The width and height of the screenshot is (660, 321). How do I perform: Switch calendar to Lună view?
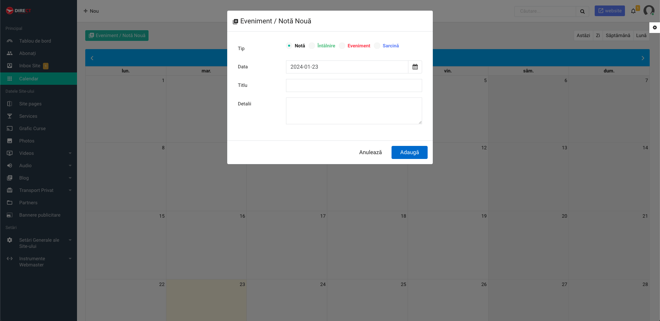click(x=641, y=35)
